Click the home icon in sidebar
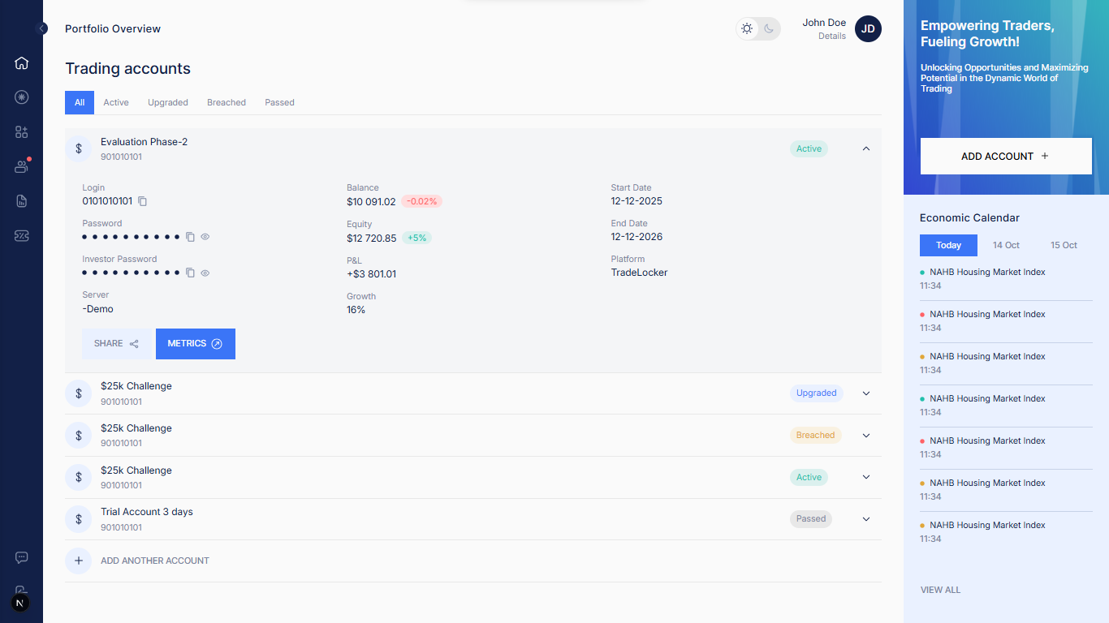 point(21,63)
